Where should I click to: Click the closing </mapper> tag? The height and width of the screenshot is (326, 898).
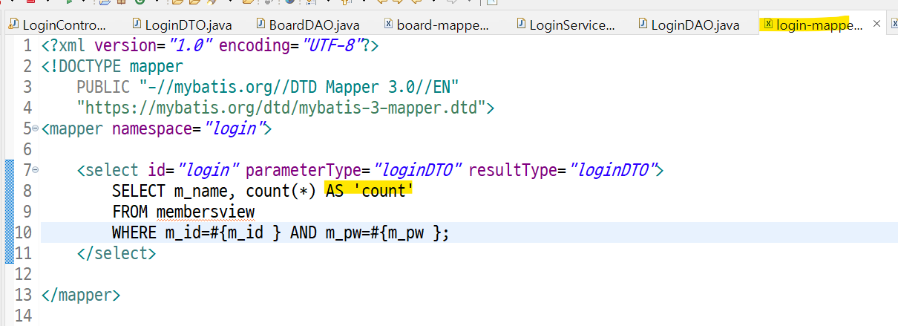[81, 295]
